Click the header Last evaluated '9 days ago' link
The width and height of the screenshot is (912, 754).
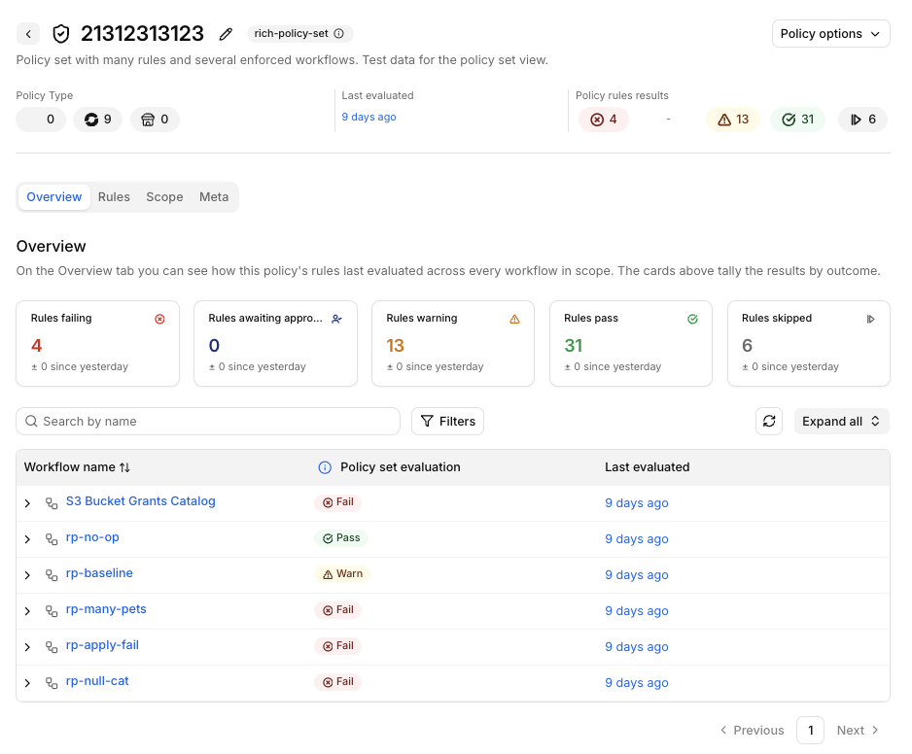(x=368, y=117)
